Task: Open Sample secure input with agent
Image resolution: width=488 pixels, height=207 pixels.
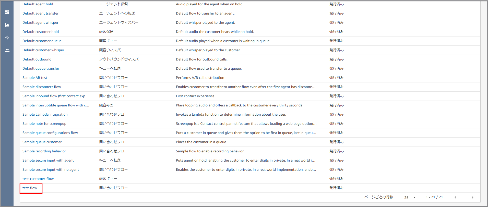Action: pos(48,161)
